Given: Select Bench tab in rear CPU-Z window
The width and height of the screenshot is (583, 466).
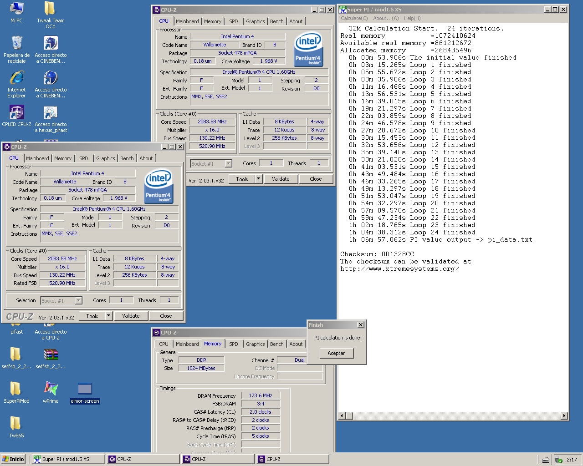Looking at the screenshot, I should [x=277, y=21].
